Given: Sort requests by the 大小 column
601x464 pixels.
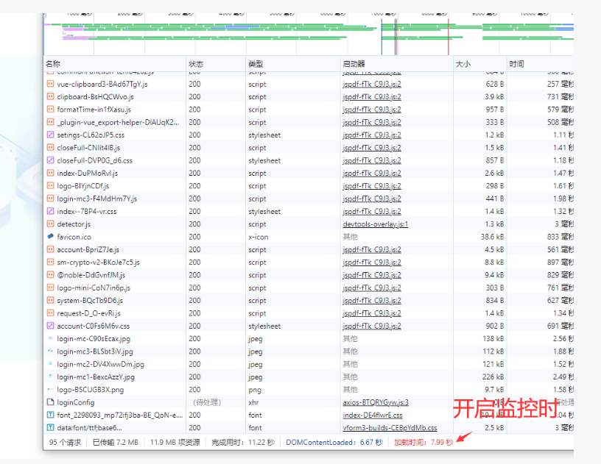Looking at the screenshot, I should (x=463, y=63).
